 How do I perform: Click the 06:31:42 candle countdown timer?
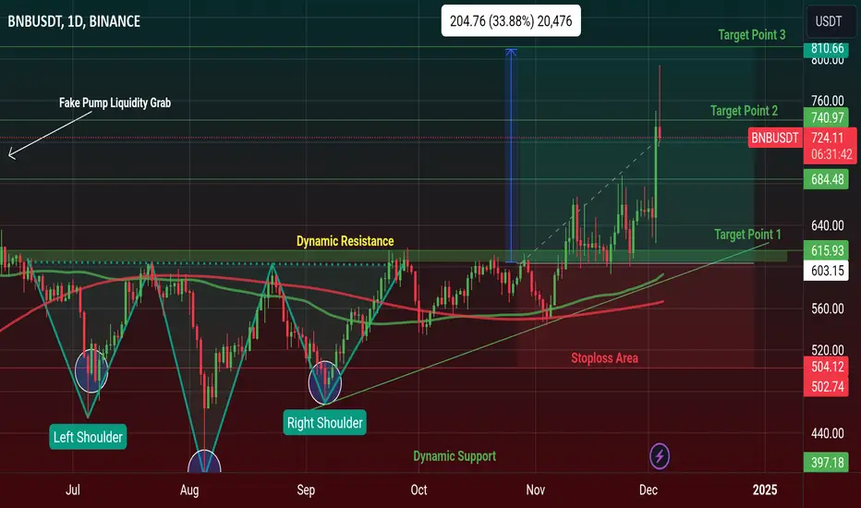click(x=831, y=155)
